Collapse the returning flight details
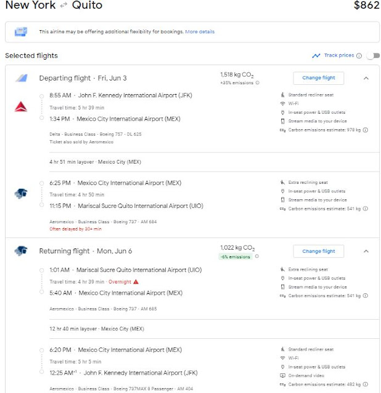Viewport: 381px width, 393px height. [366, 251]
